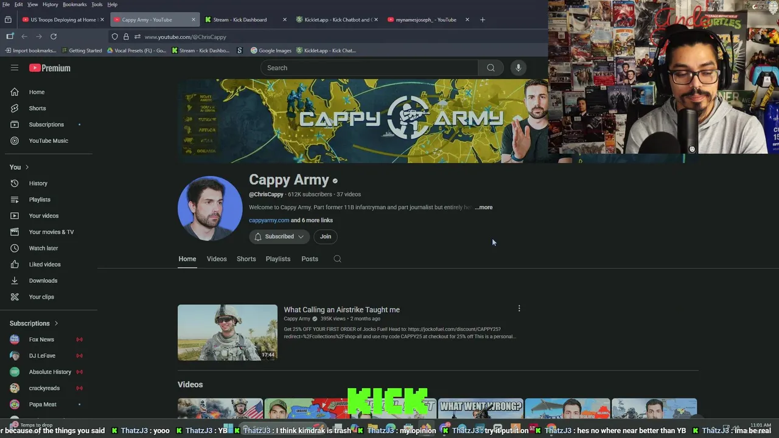Open the File menu
This screenshot has width=779, height=438.
point(6,4)
